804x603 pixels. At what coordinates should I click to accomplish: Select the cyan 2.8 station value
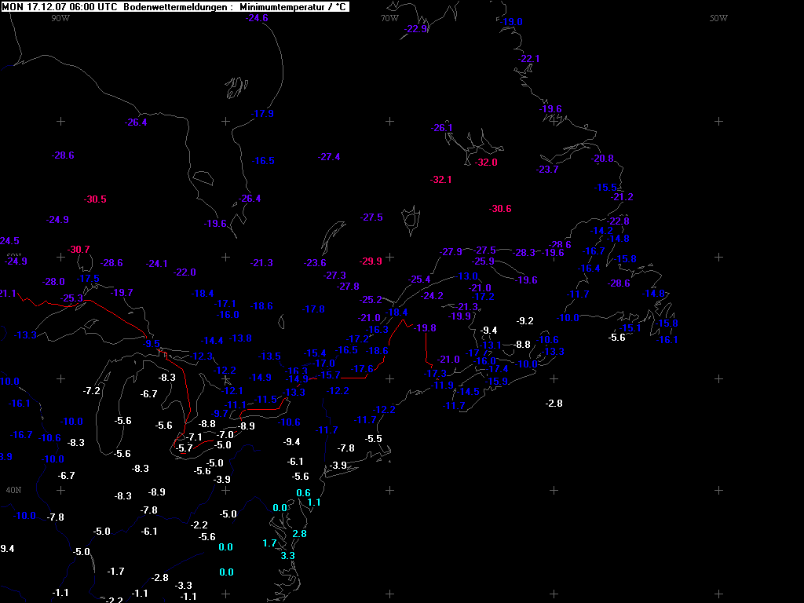299,534
